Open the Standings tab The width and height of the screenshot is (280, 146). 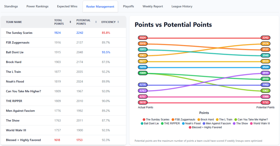click(x=11, y=6)
